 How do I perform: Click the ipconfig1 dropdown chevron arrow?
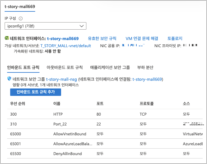coord(81,26)
